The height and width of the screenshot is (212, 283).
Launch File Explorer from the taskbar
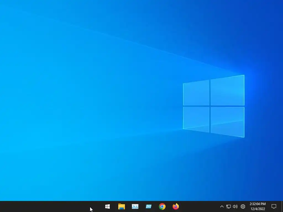pyautogui.click(x=122, y=206)
